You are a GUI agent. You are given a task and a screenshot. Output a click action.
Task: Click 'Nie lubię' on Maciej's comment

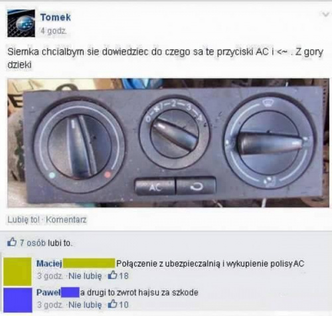pyautogui.click(x=85, y=276)
